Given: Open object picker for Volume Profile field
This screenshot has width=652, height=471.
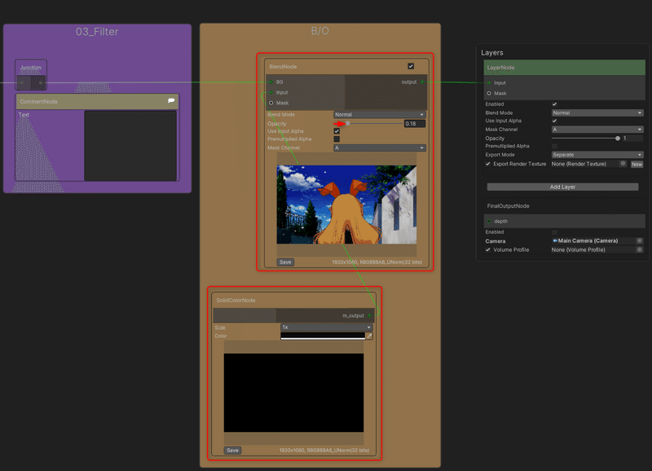Looking at the screenshot, I should click(x=640, y=250).
